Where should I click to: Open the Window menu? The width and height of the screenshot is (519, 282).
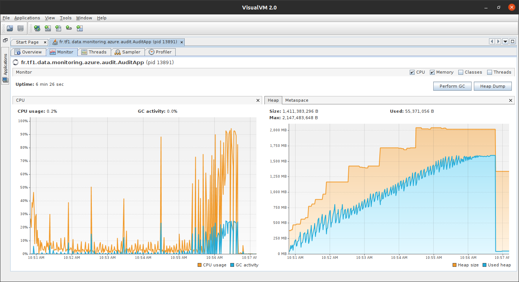point(84,18)
